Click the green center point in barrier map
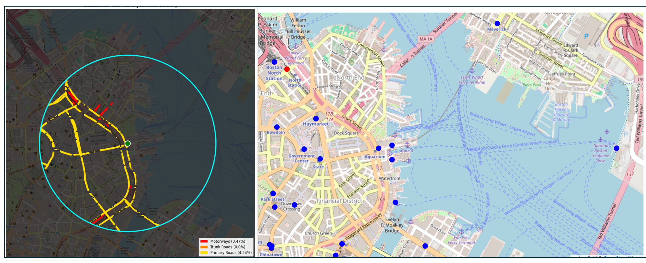Image resolution: width=646 pixels, height=263 pixels. [x=127, y=144]
